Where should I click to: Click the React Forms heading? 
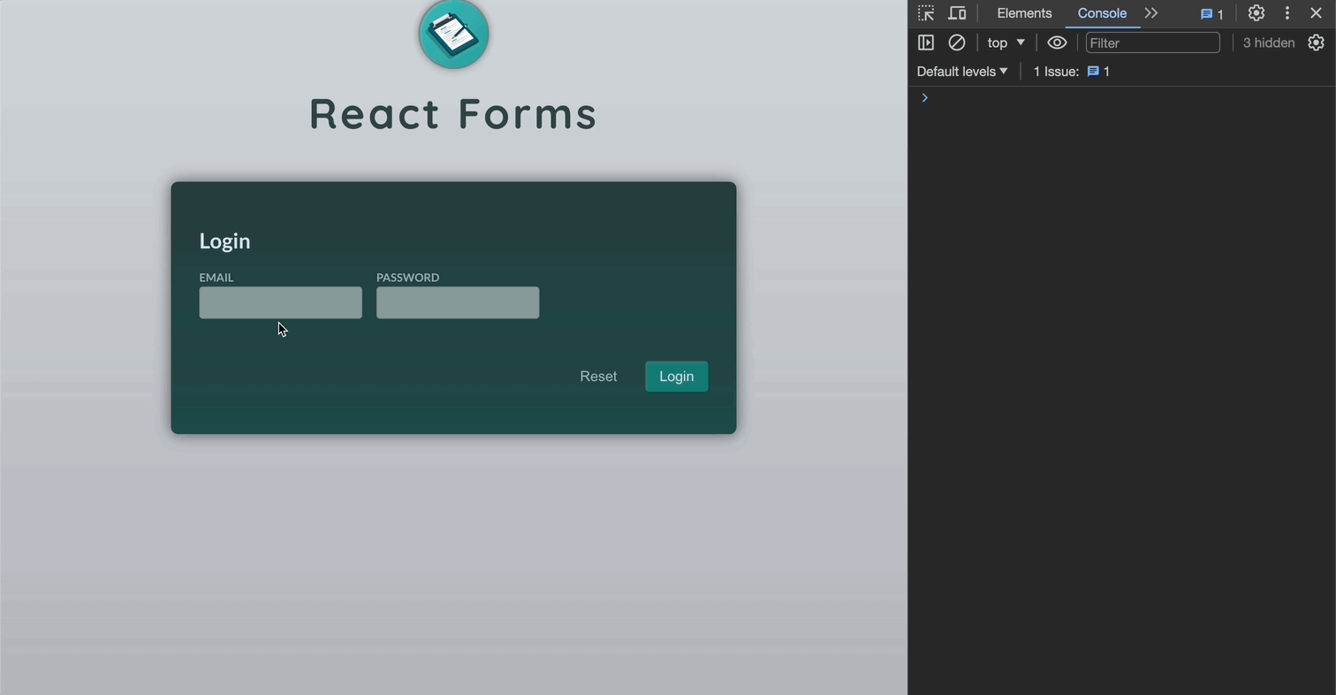[x=453, y=114]
